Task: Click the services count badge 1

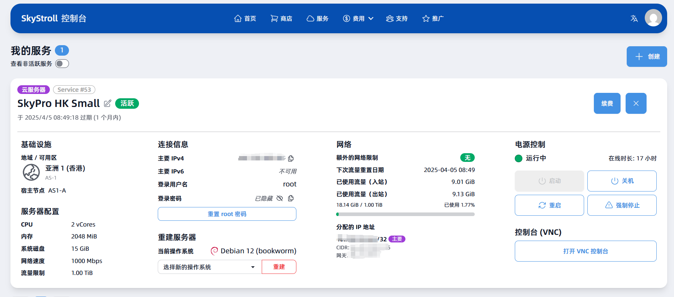Action: (62, 50)
